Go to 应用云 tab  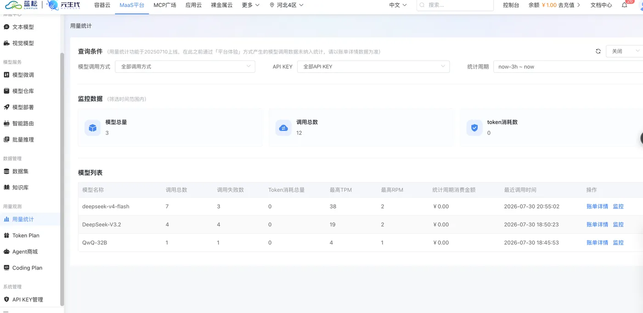[x=193, y=5]
